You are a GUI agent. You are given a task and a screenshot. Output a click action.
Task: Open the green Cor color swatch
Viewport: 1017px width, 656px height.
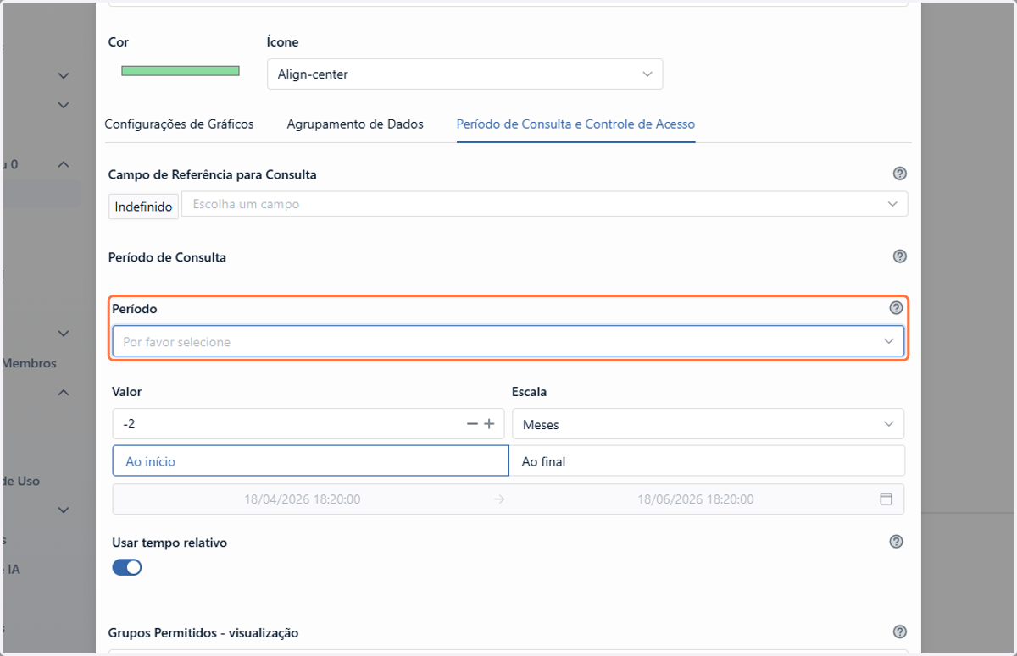tap(181, 71)
